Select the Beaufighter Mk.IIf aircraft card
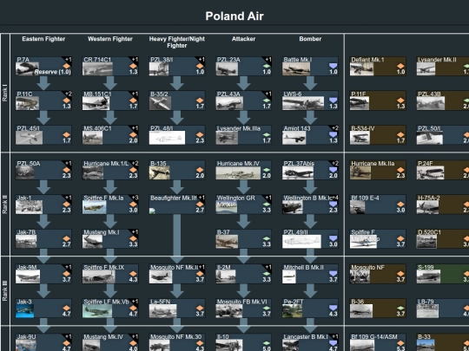The height and width of the screenshot is (351, 469). coord(177,205)
